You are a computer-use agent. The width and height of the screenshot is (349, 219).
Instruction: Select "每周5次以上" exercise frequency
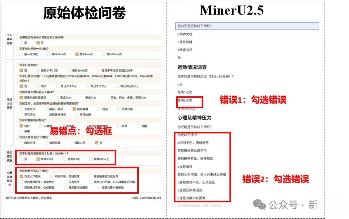90,160
